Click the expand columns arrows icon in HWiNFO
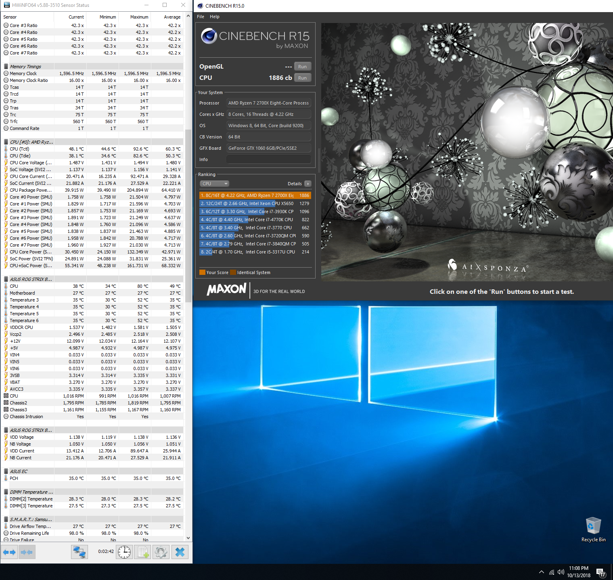The width and height of the screenshot is (613, 580). [x=9, y=552]
